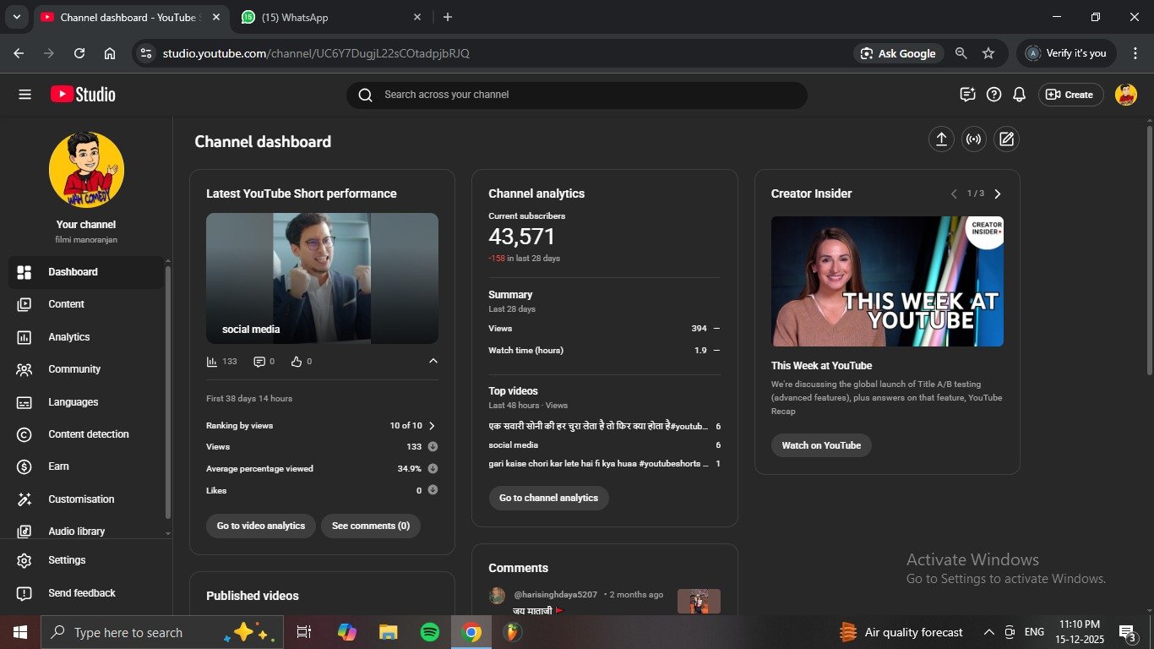Click the Upload videos icon
Screen dimensions: 1154x649
click(941, 139)
